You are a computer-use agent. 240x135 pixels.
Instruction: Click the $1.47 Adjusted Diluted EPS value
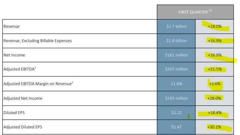[177, 127]
